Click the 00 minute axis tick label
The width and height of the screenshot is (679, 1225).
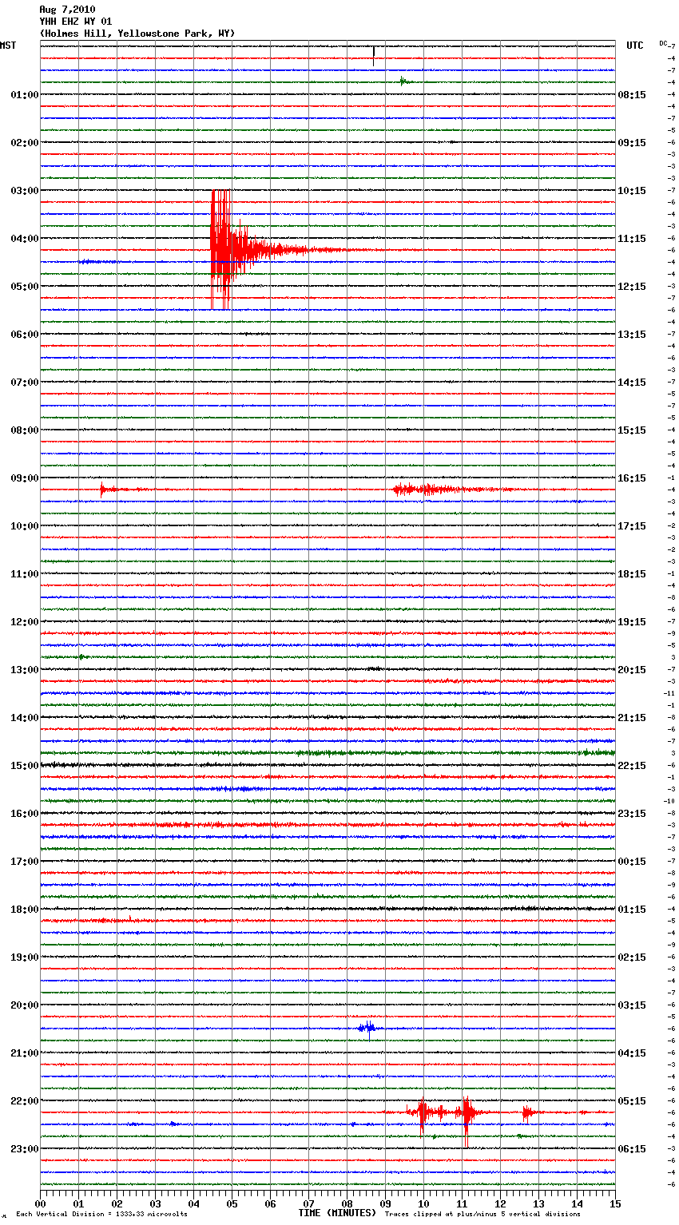coord(41,1203)
